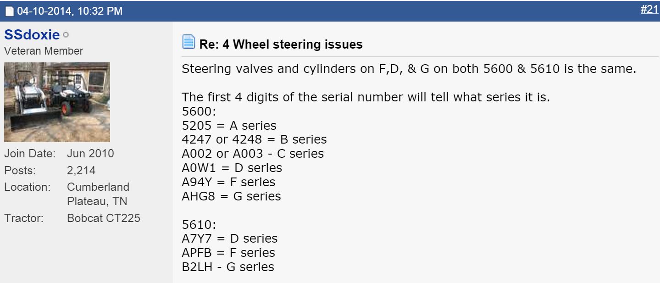Screen dimensions: 660x283
Task: Click the sentence about the first 4 digits
Action: [x=366, y=97]
